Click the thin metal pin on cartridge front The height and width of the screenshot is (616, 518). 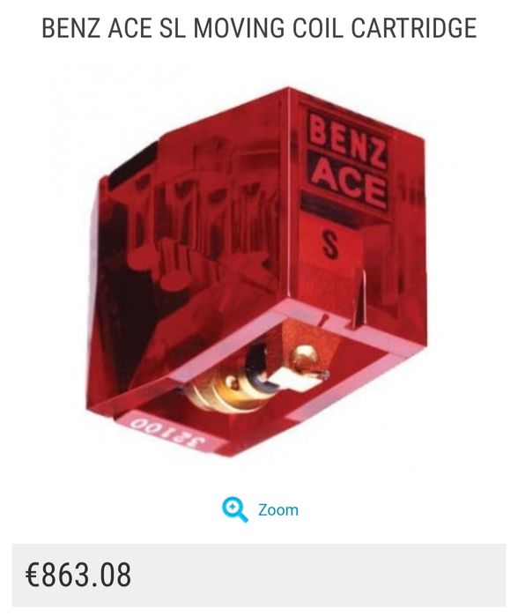click(359, 299)
